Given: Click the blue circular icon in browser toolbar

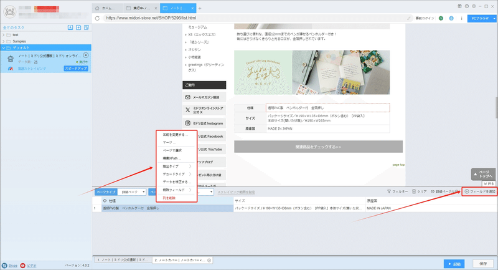Looking at the screenshot, I should (451, 18).
